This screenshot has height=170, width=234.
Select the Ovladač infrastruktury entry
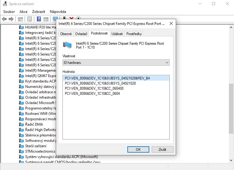38,97
